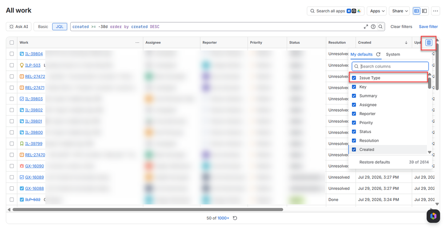Sort by Created column arrow

coord(406,43)
